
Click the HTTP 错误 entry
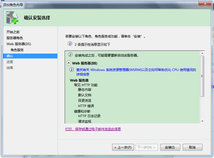click(86, 106)
